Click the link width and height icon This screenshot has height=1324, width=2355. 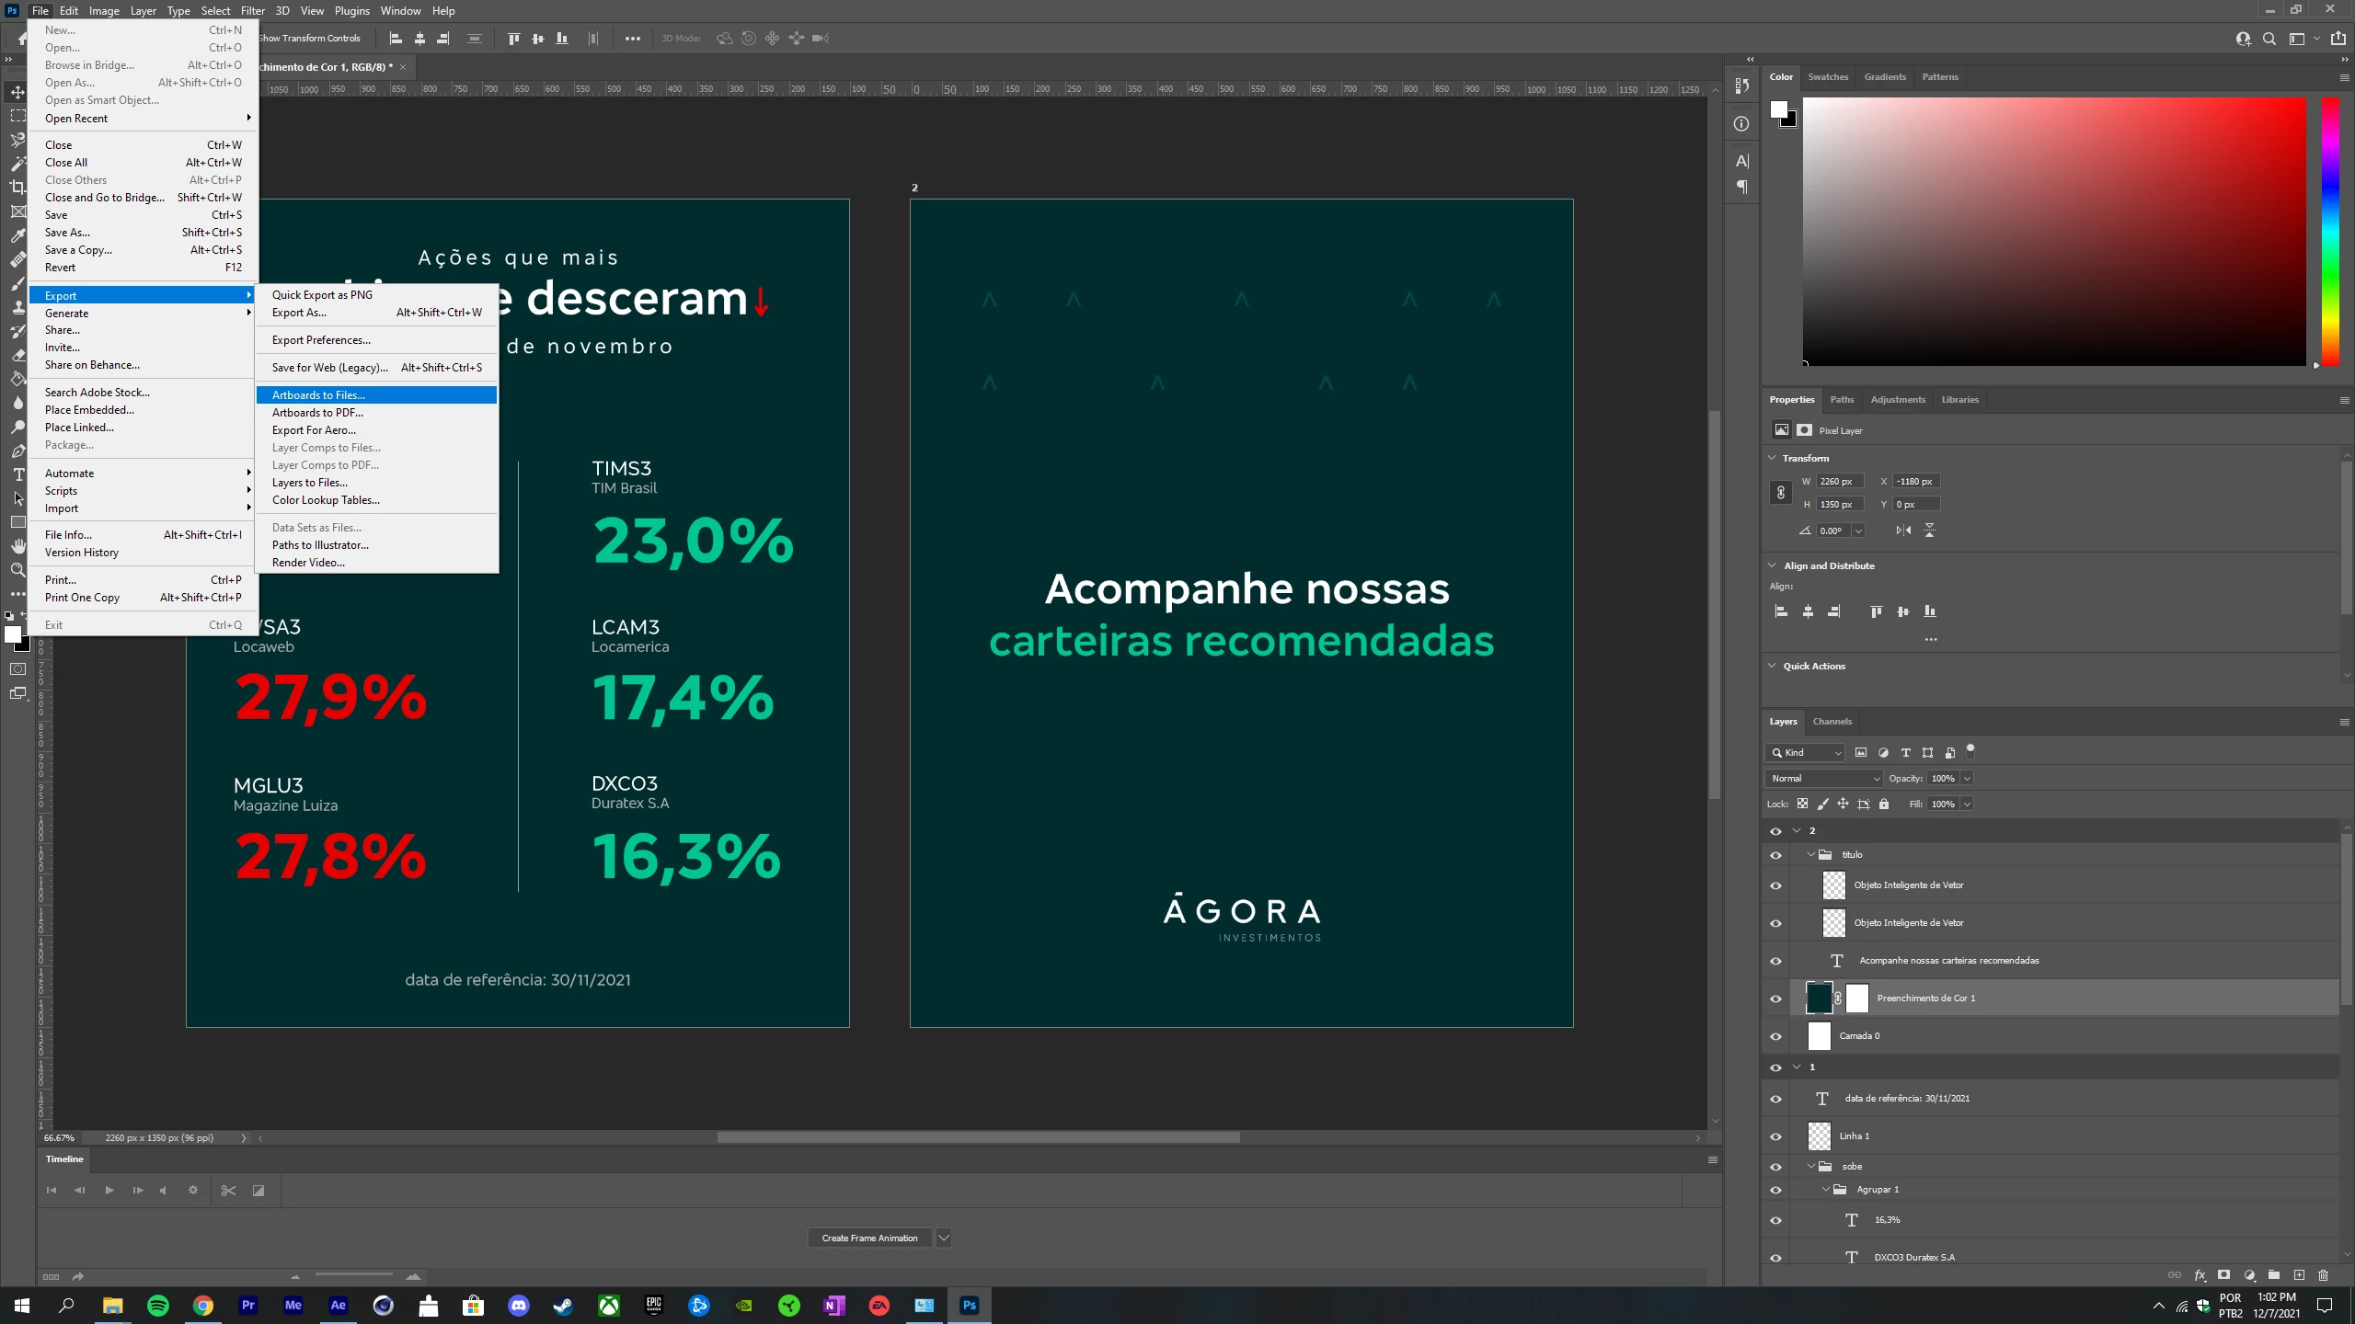click(1781, 493)
